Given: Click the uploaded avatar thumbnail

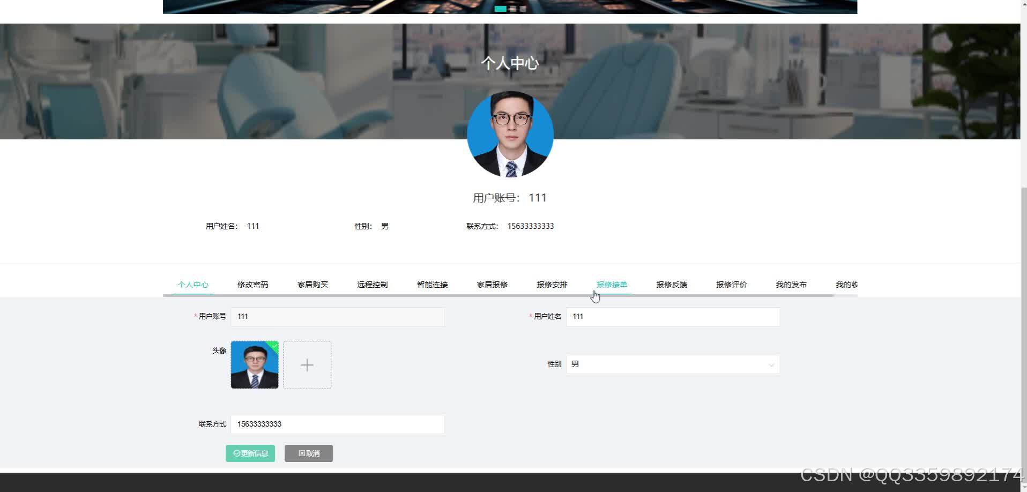Looking at the screenshot, I should point(255,365).
